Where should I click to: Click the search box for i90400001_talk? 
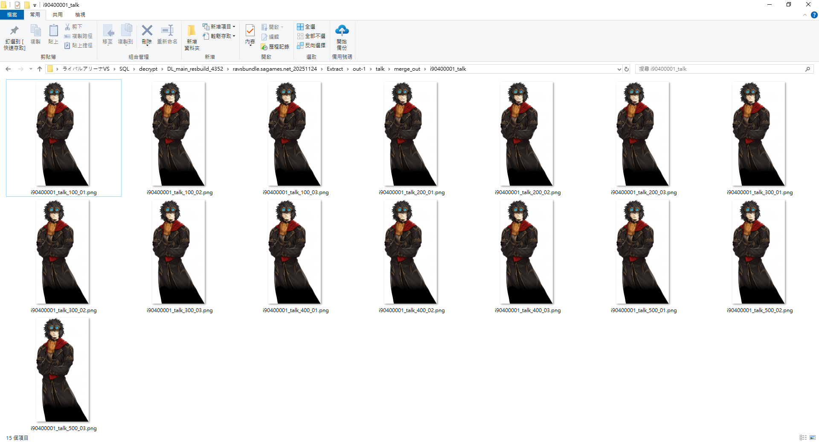coord(721,69)
